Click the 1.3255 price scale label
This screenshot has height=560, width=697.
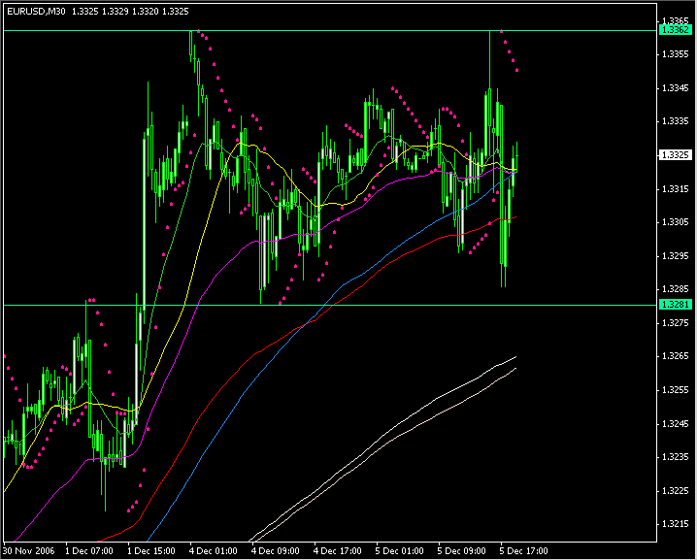(676, 390)
